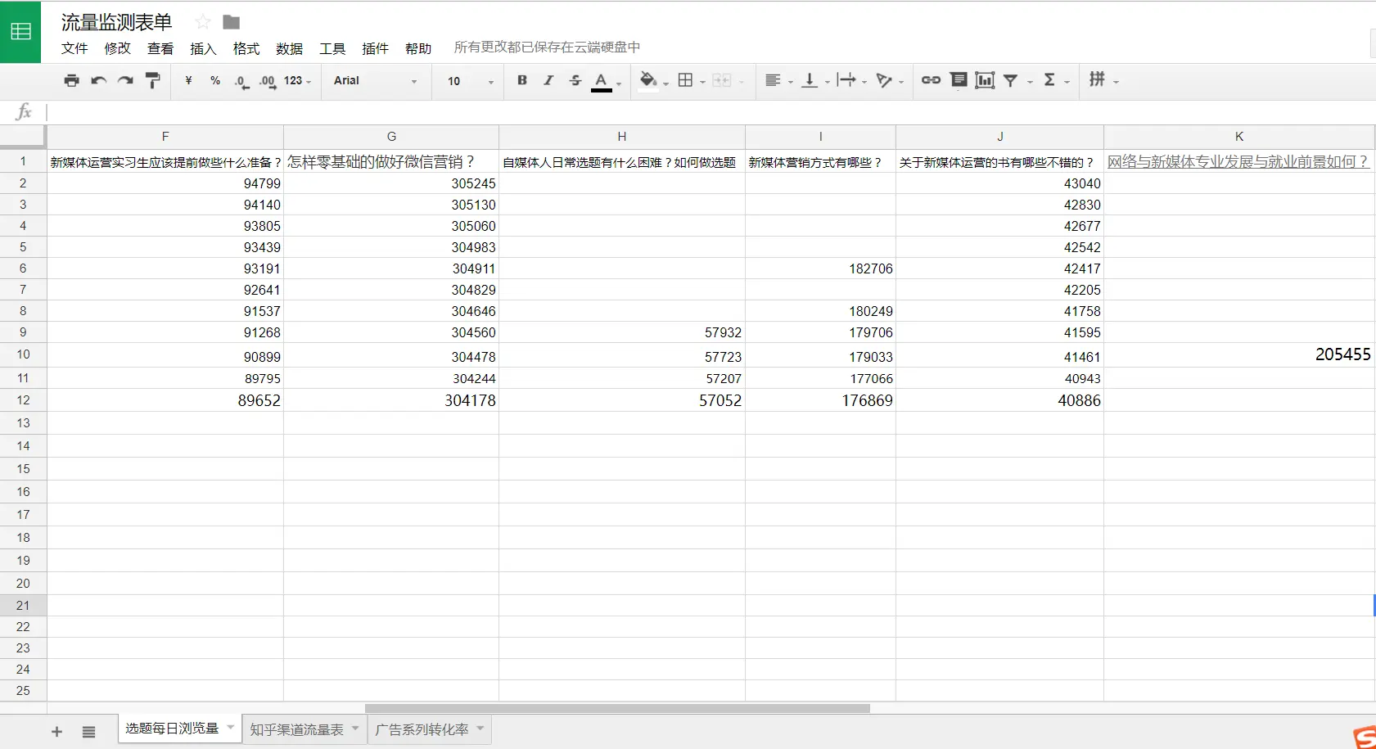Format cells as currency ¥
This screenshot has height=749, width=1376.
coord(188,80)
